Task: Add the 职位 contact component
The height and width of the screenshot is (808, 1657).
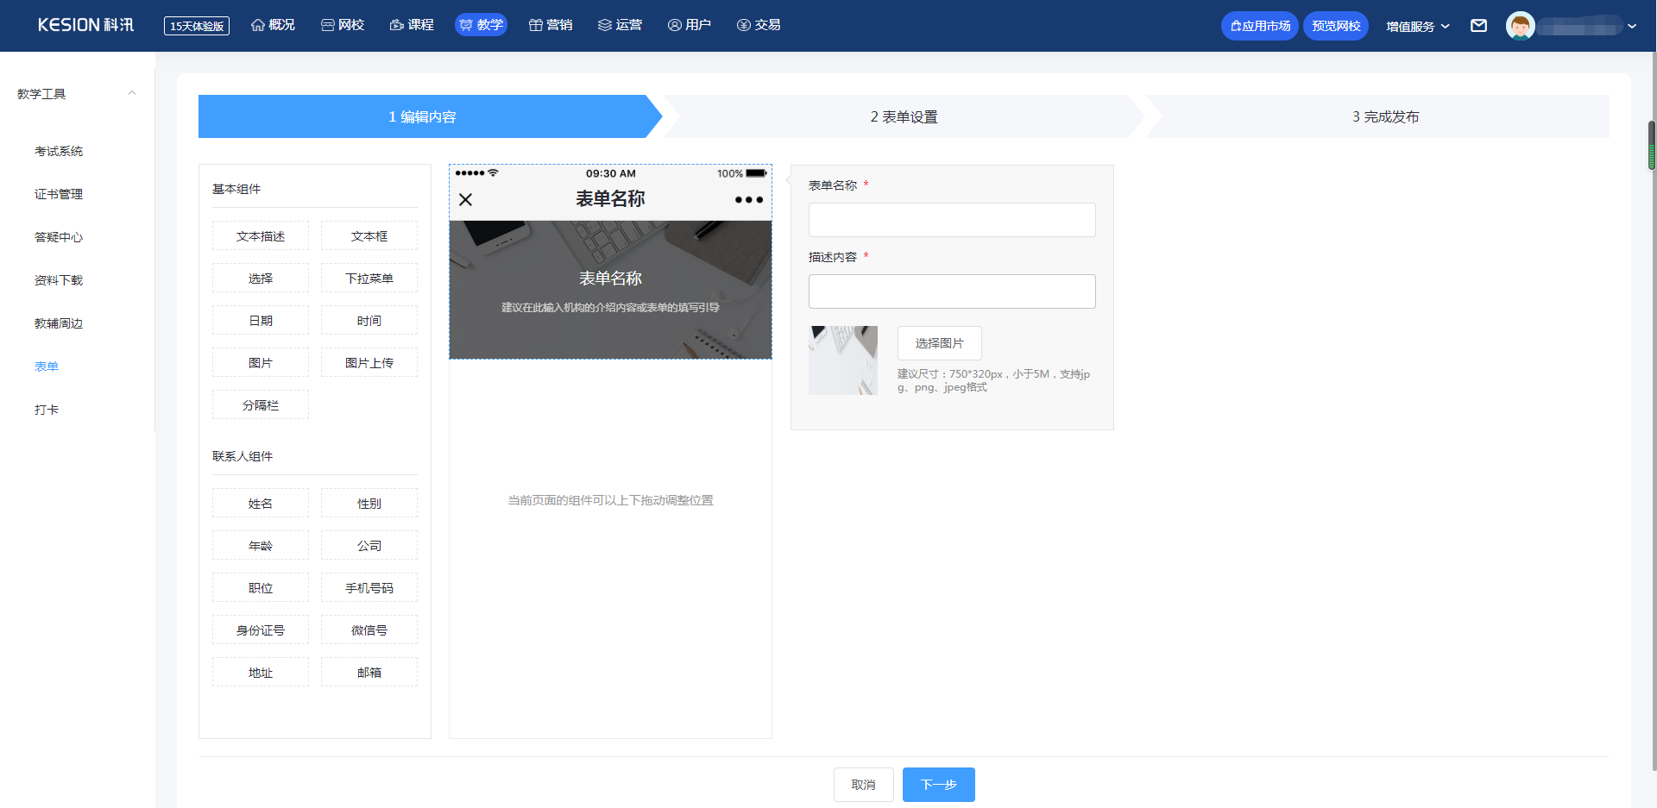Action: point(261,588)
